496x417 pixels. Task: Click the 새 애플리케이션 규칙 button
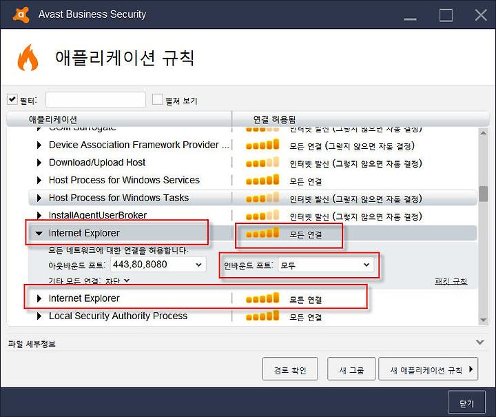(428, 369)
